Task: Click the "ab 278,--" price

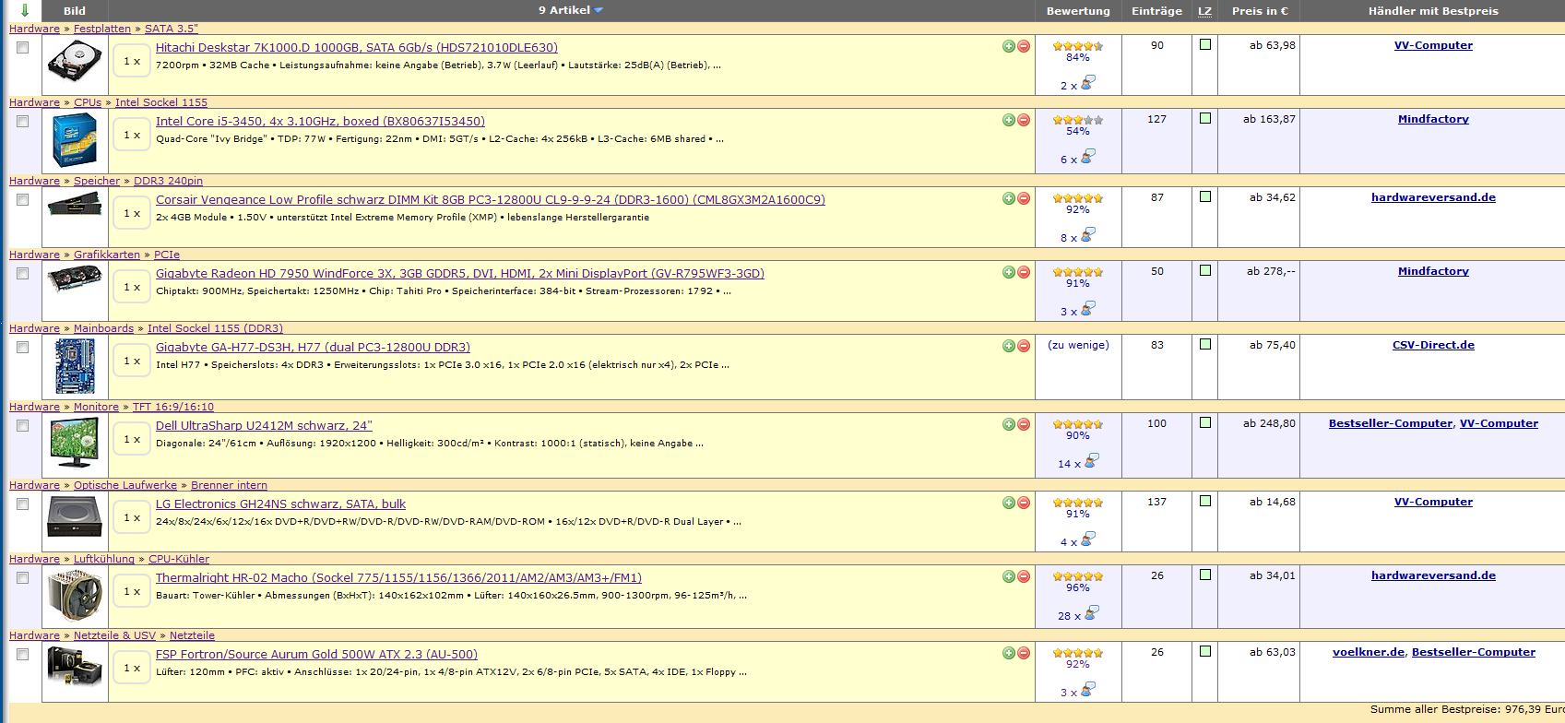Action: (1271, 271)
